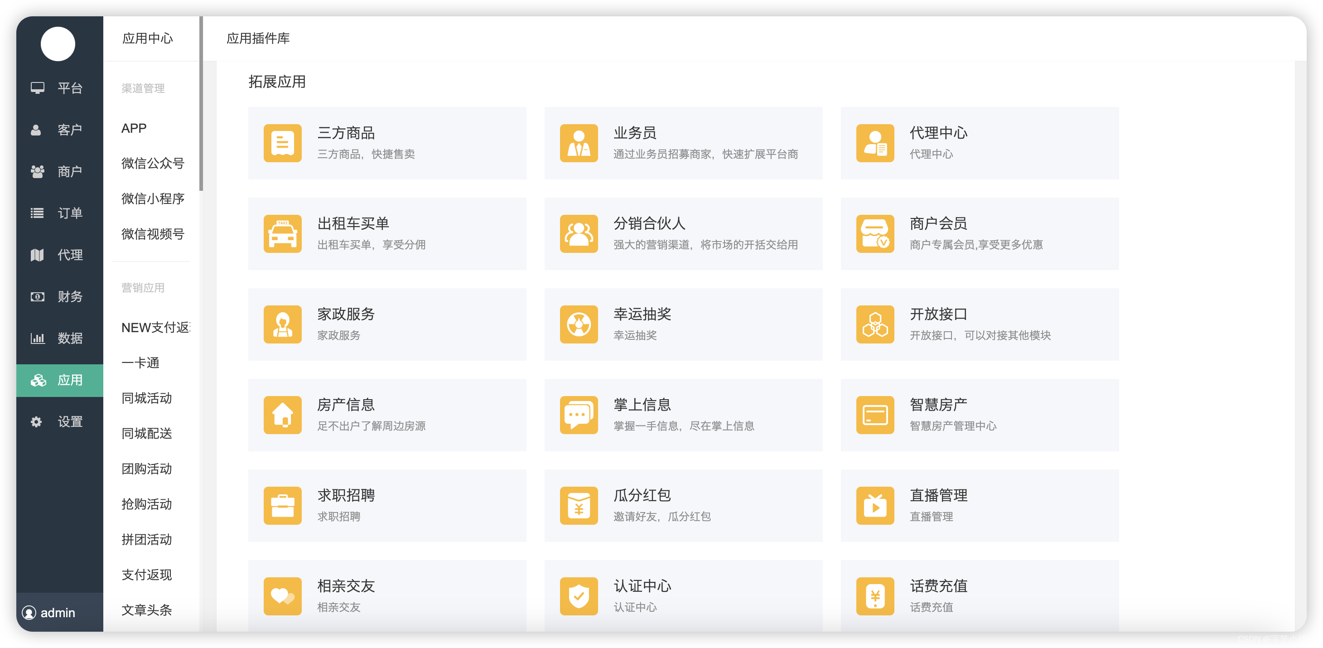1323x648 pixels.
Task: Click the 业务员 salesperson icon
Action: point(579,143)
